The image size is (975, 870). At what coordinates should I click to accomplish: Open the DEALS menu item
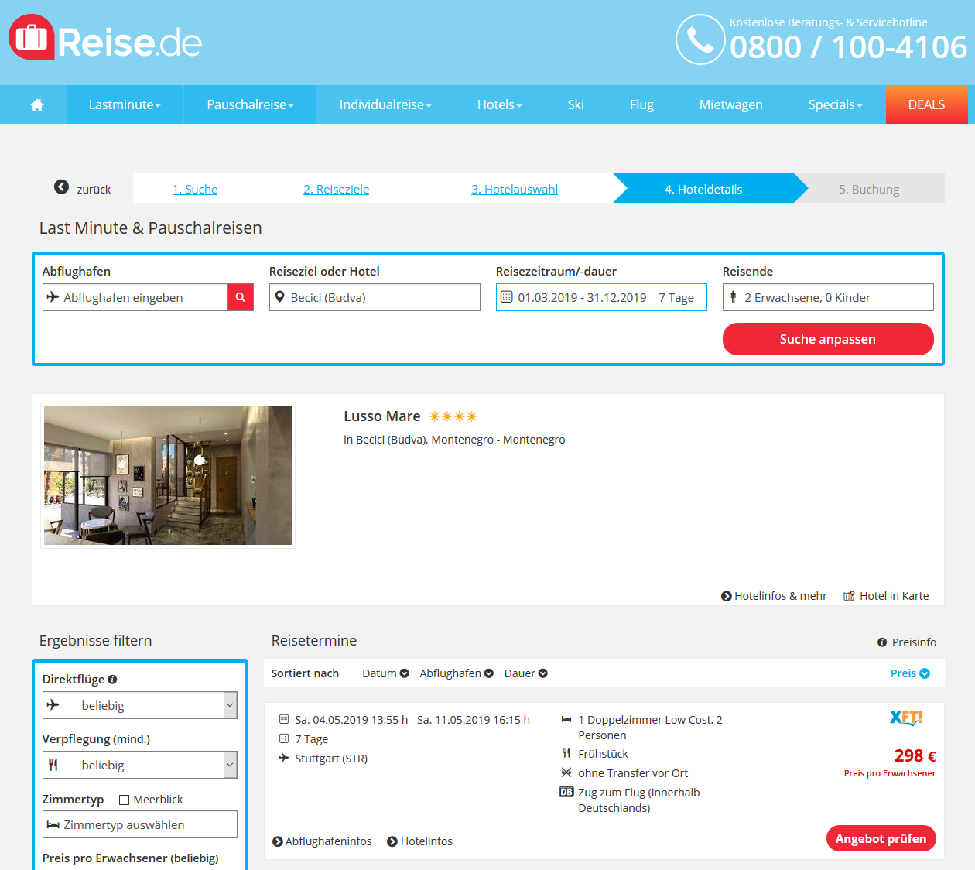pyautogui.click(x=926, y=104)
